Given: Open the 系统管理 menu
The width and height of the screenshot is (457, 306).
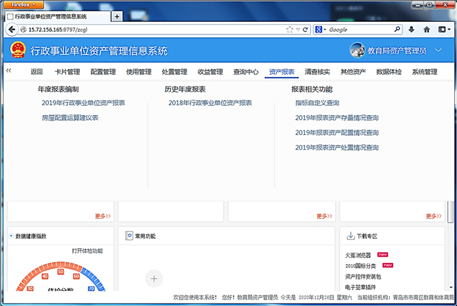Looking at the screenshot, I should (x=424, y=72).
